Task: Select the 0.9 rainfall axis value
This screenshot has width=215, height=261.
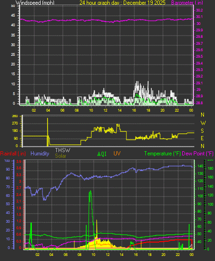Action: pyautogui.click(x=19, y=228)
